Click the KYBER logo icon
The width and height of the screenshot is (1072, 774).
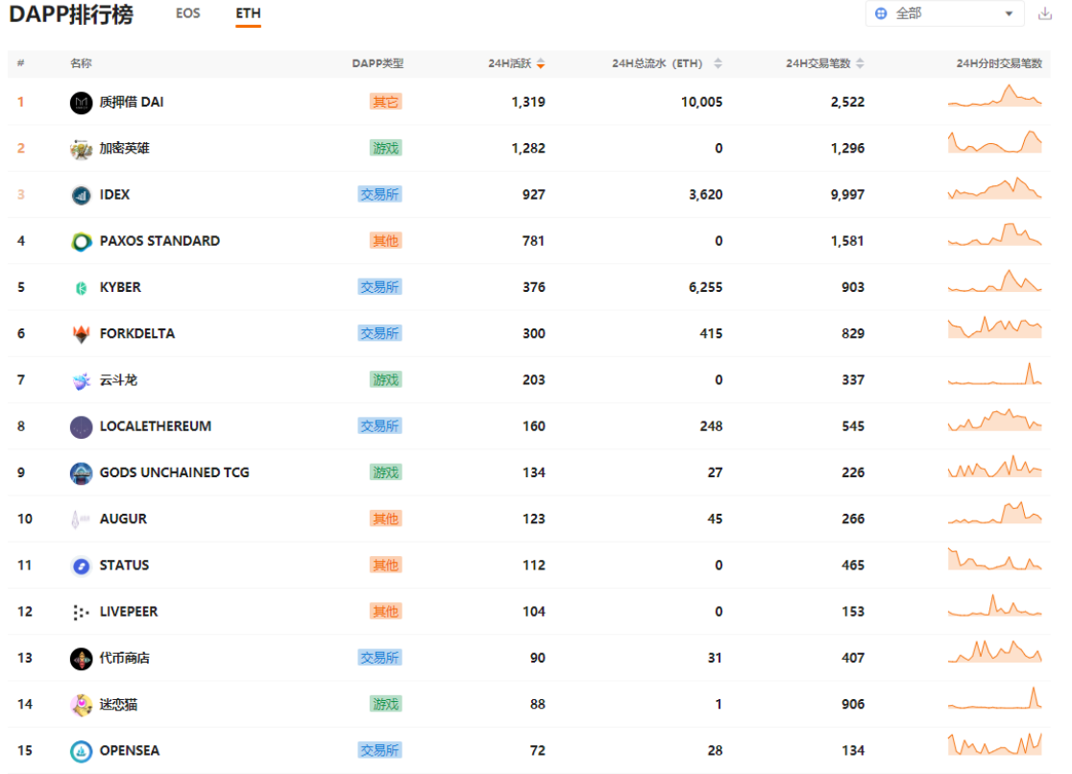(x=81, y=288)
